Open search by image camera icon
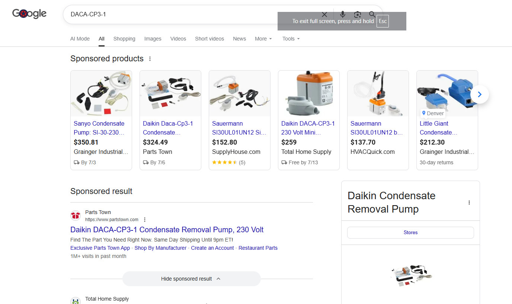Viewport: 512px width, 304px height. click(x=358, y=14)
